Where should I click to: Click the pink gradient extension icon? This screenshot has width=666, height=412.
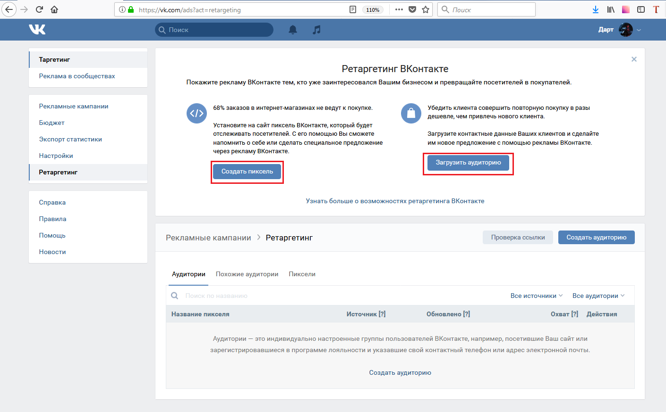pyautogui.click(x=626, y=9)
